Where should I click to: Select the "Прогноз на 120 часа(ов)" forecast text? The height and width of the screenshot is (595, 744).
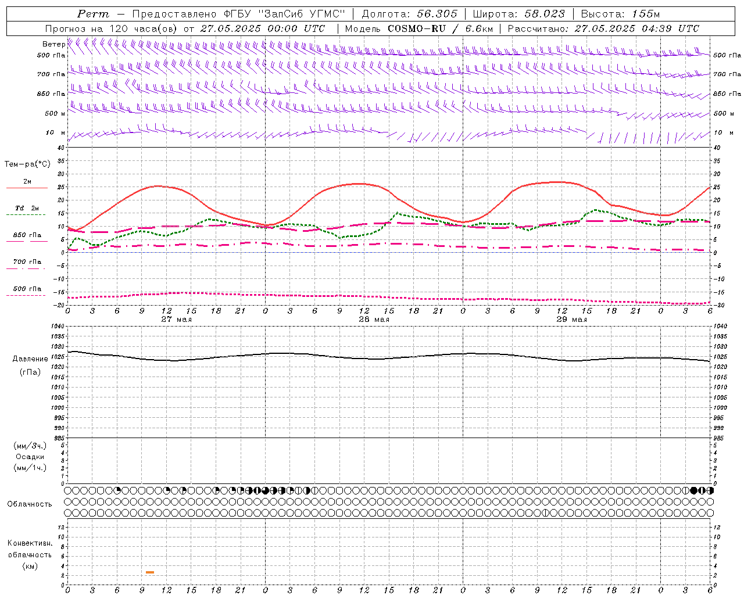coord(112,28)
